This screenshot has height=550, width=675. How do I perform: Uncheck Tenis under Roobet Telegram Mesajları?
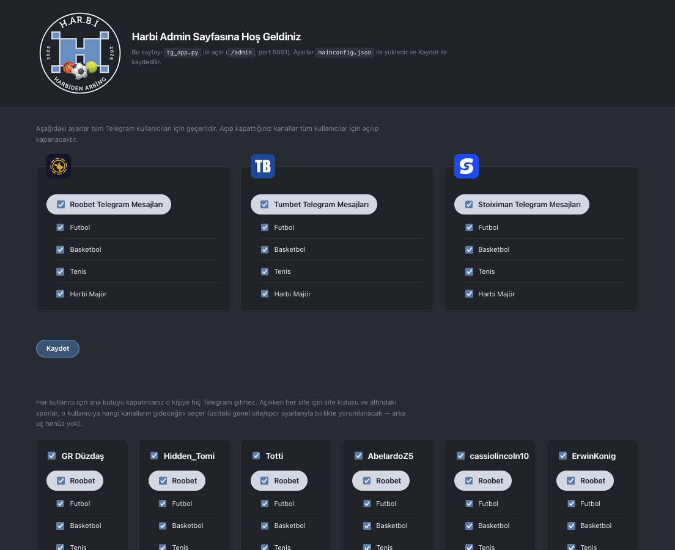61,271
